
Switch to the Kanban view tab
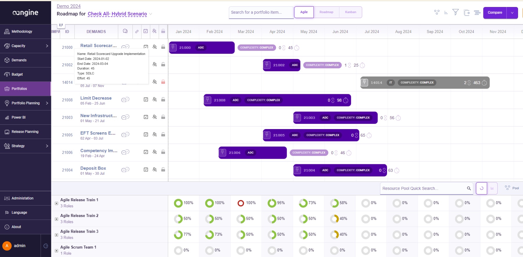[x=350, y=12]
